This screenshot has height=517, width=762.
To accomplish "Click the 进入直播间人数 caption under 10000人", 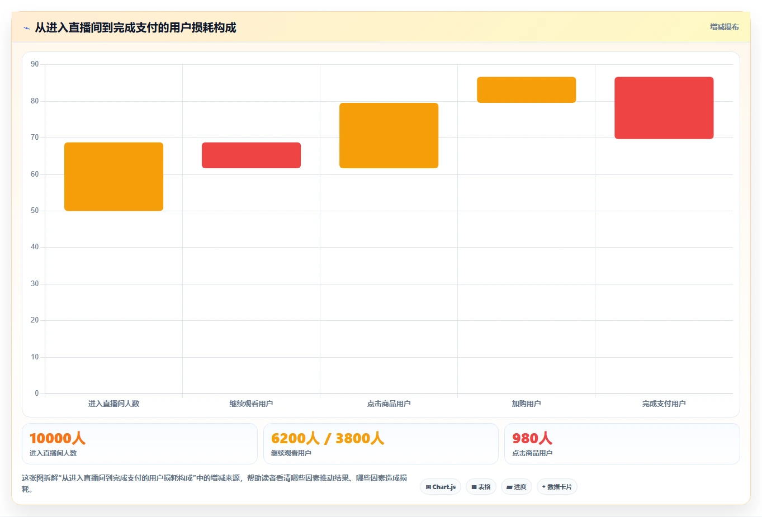I will [x=53, y=453].
